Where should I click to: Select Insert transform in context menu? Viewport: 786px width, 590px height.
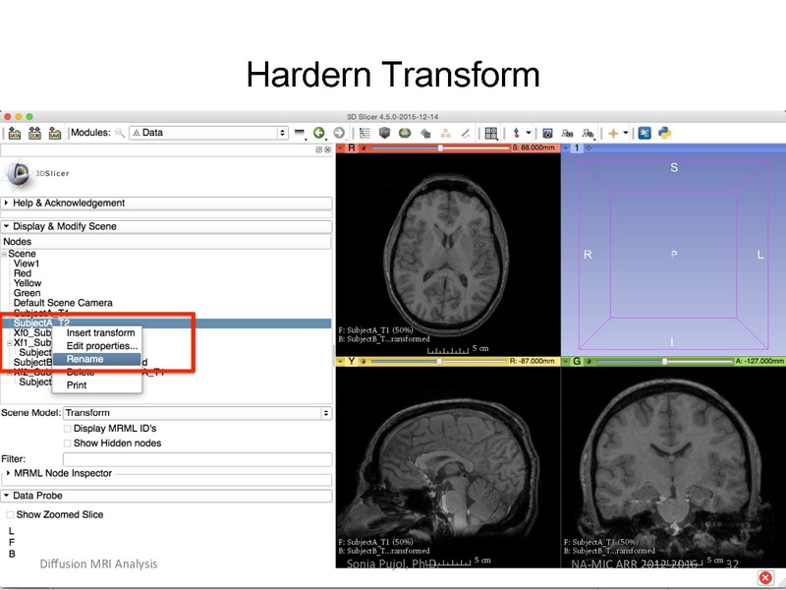pos(100,333)
